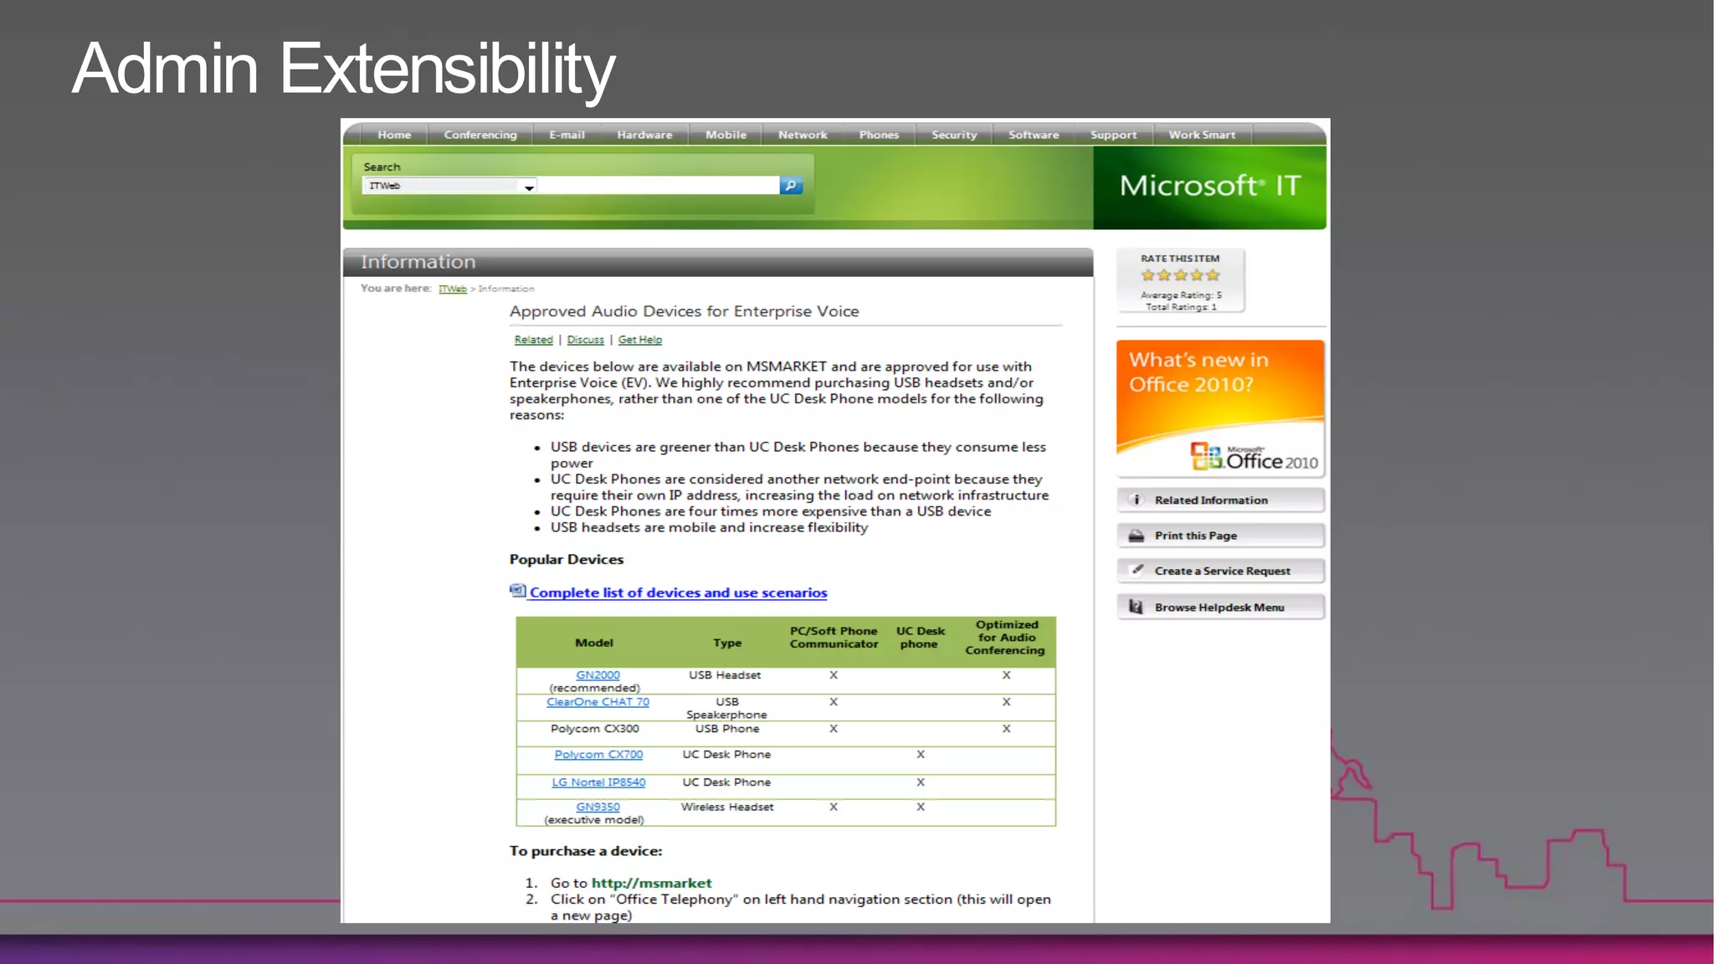Open the Security navigation tab

tap(954, 135)
